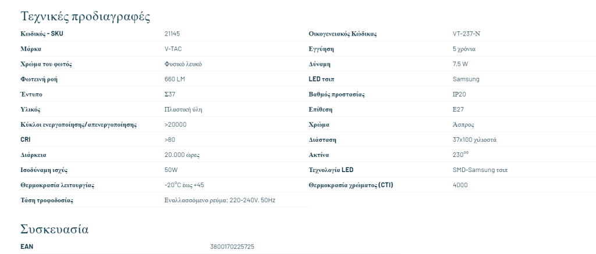Click the 5 χρόνια warranty value
This screenshot has height=254, width=596.
pos(464,48)
